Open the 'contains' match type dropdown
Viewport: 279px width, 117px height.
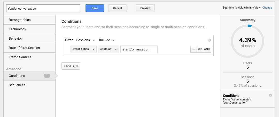(108, 49)
